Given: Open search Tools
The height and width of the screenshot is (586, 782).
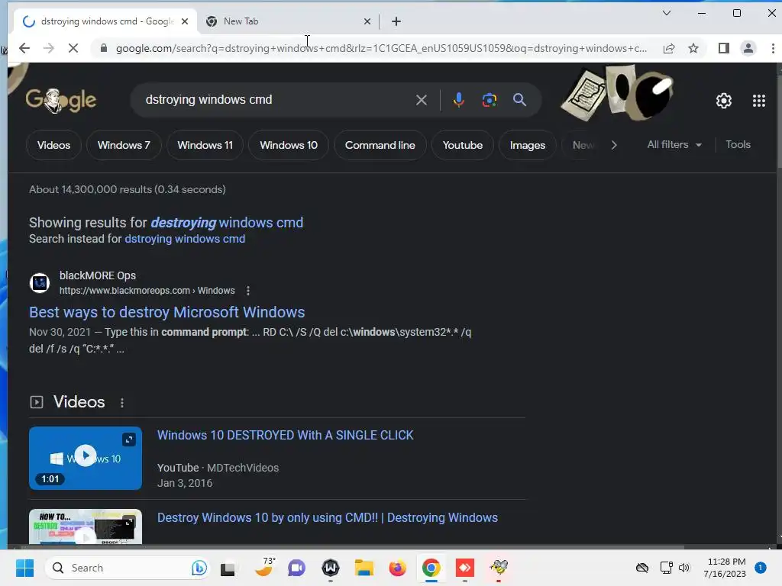Looking at the screenshot, I should (738, 144).
